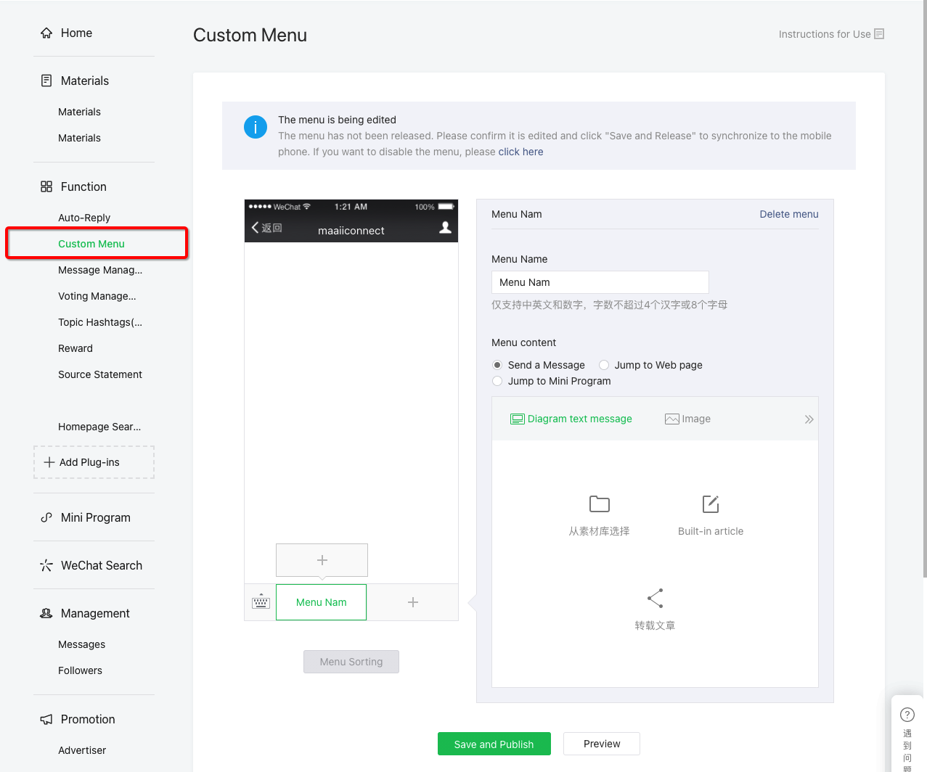Open Reward in the sidebar
927x772 pixels.
(x=75, y=348)
